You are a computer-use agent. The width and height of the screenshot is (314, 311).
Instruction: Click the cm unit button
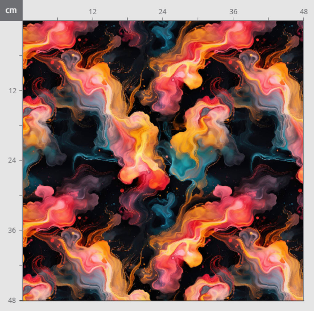click(x=11, y=11)
